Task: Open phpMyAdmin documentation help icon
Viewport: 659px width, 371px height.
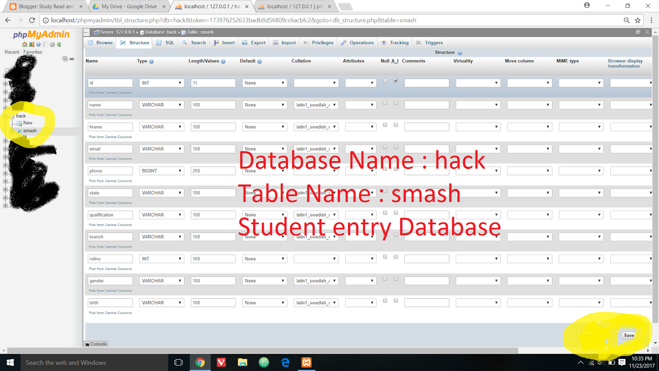Action: [x=38, y=45]
